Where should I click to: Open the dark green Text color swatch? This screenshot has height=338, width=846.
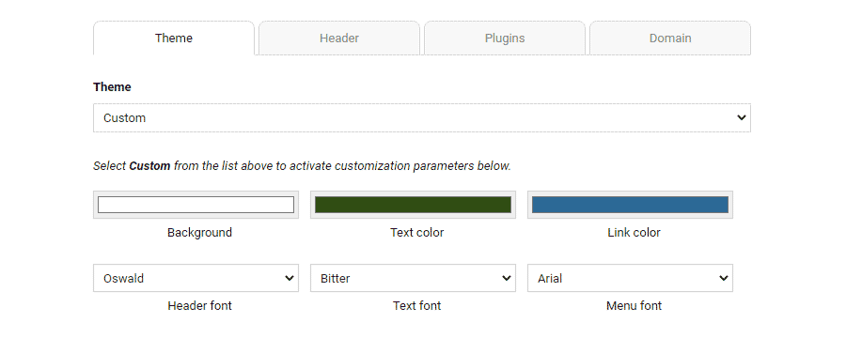coord(413,205)
